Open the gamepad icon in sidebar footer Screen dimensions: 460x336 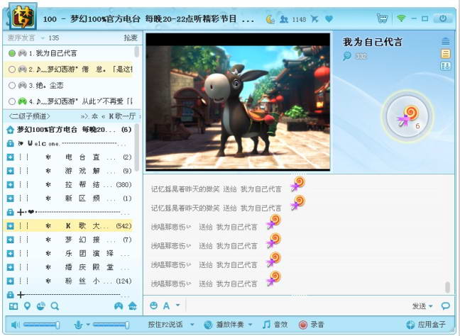119,306
